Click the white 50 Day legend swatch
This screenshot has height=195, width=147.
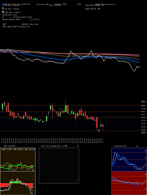pos(3,9)
